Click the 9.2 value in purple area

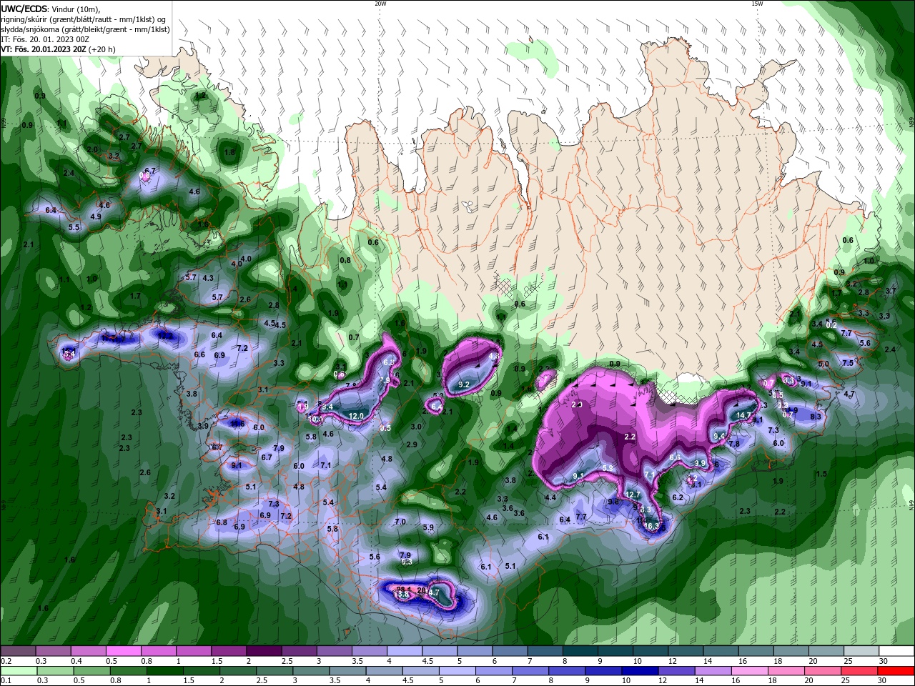tap(463, 384)
